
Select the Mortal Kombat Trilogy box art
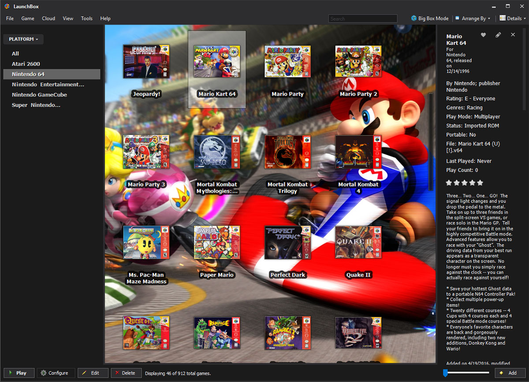coord(287,152)
